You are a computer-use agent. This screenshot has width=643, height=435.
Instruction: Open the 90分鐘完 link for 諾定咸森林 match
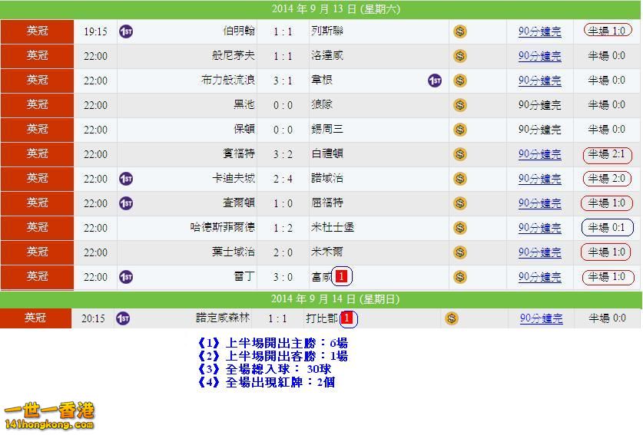542,318
